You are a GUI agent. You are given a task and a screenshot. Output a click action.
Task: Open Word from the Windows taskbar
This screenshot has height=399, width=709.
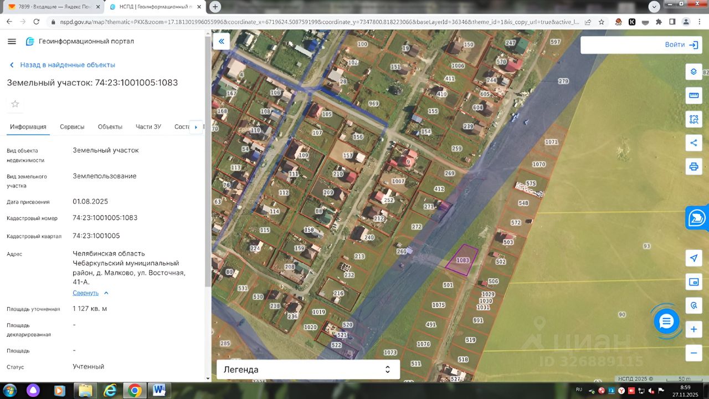click(159, 390)
